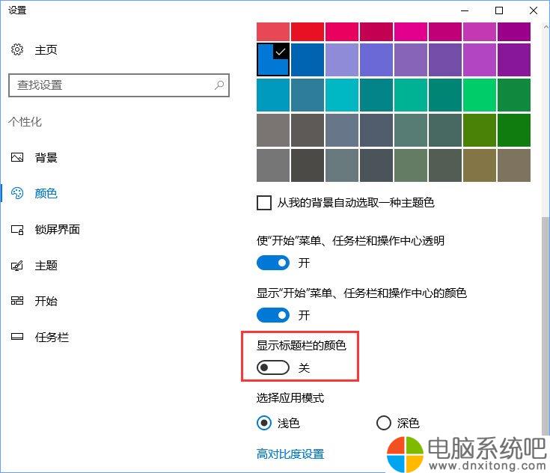Viewport: 550px width, 473px height.
Task: Pick the cyan swatch starting the teal row
Action: [273, 95]
